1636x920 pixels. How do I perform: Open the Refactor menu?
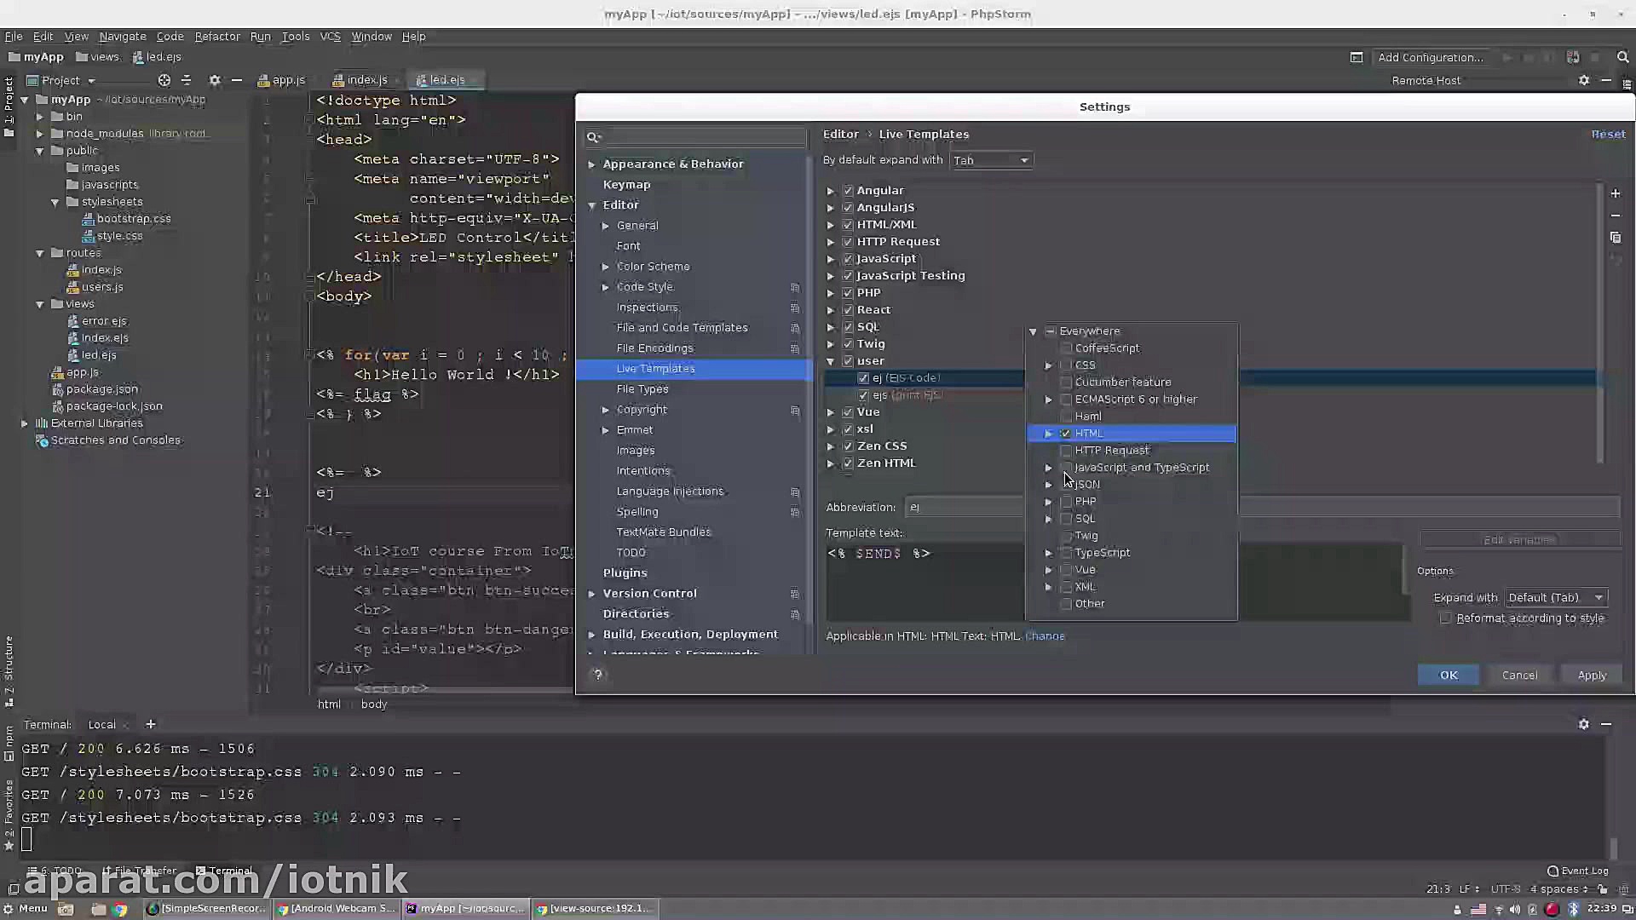tap(216, 37)
